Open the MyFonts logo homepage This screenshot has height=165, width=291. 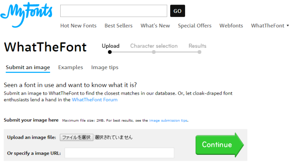pos(26,15)
